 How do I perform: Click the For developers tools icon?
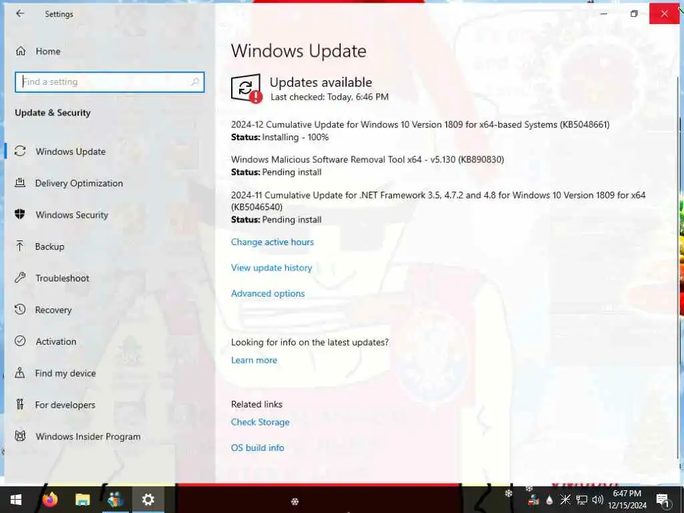point(20,404)
